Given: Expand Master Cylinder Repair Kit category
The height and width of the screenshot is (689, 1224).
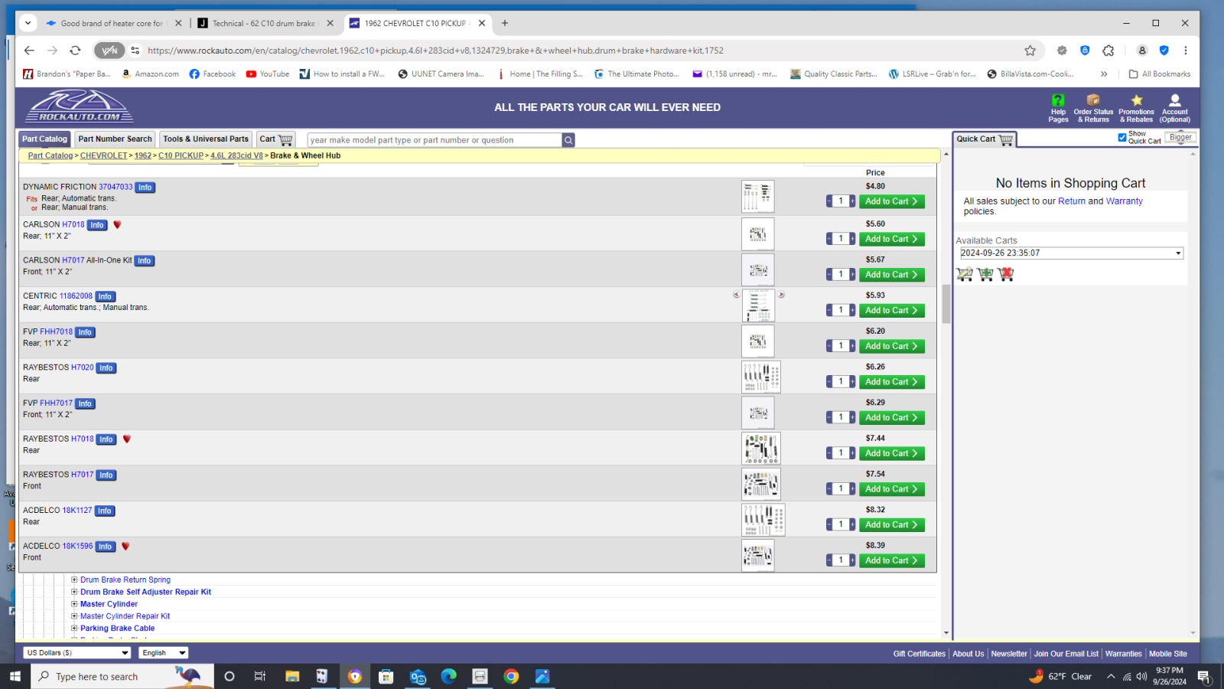Looking at the screenshot, I should [x=74, y=616].
